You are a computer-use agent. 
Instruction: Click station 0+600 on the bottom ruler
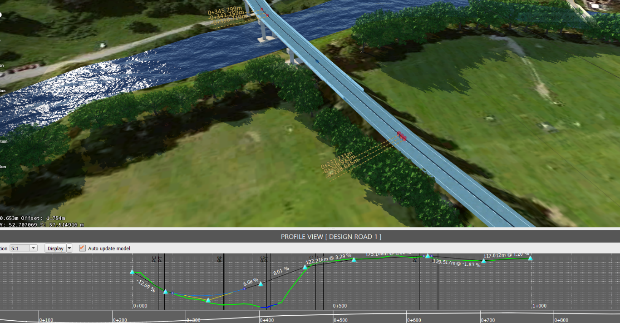pos(414,320)
